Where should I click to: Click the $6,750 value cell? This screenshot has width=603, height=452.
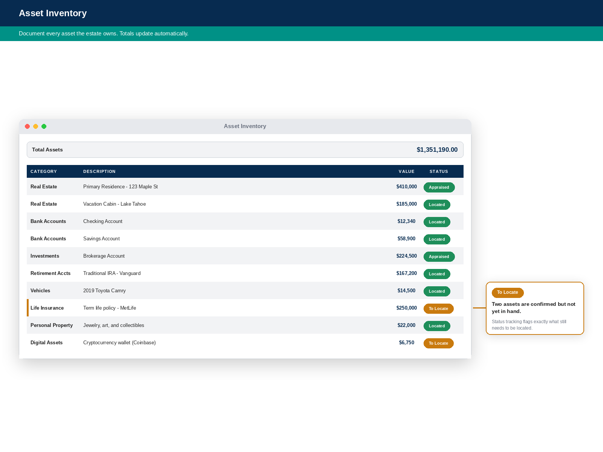point(407,343)
